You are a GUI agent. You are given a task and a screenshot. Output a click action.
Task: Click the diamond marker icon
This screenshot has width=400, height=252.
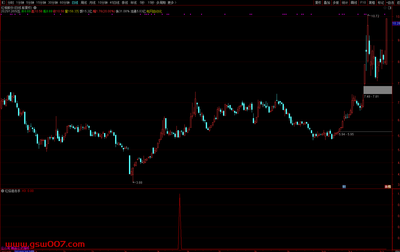pyautogui.click(x=385, y=8)
